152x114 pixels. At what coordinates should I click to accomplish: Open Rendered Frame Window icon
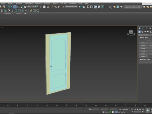click(118, 7)
